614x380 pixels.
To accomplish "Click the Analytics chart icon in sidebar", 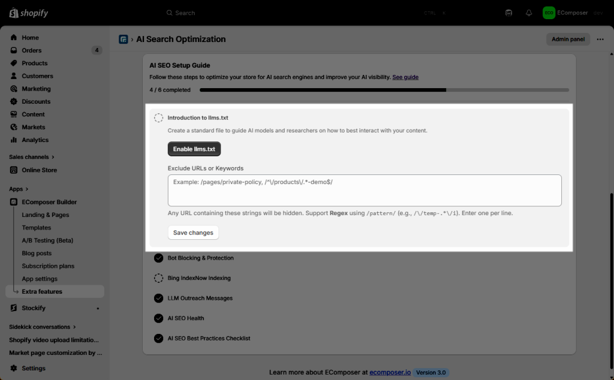I will 14,140.
